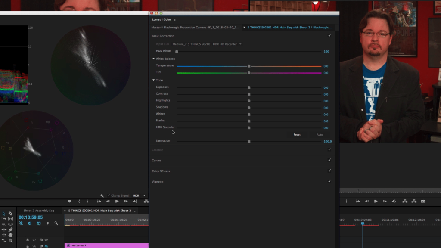The width and height of the screenshot is (441, 248).
Task: Export frame with camera icon
Action: pos(423,201)
